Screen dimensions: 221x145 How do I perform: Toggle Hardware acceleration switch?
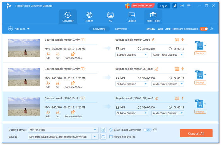coord(204,29)
